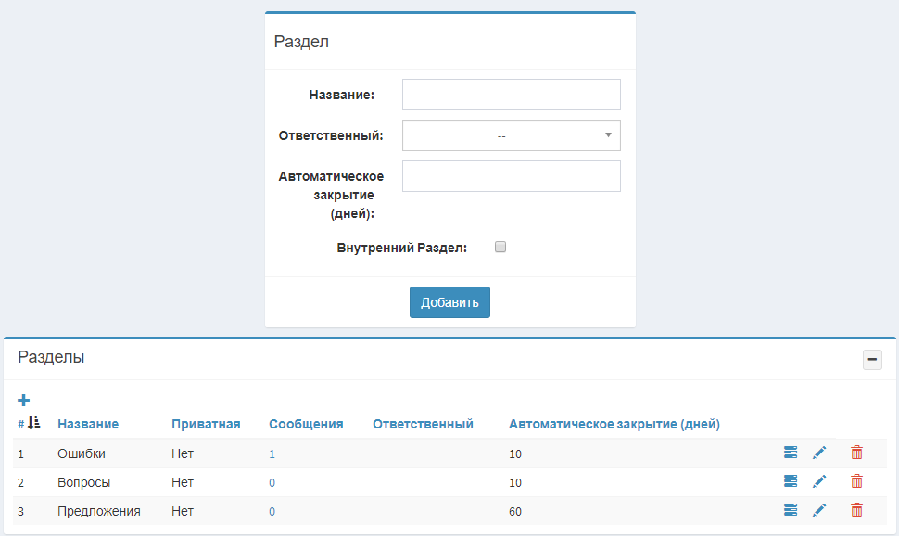This screenshot has height=536, width=899.
Task: Open list icon for Ошибки row
Action: pos(790,453)
